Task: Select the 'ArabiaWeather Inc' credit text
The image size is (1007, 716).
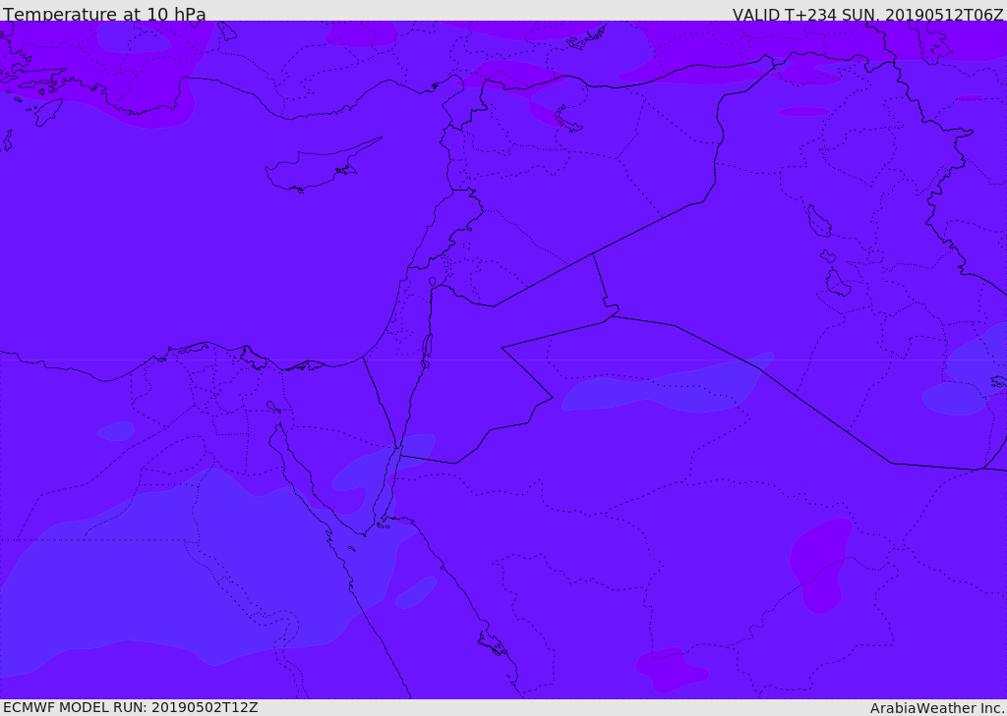Action: click(x=937, y=708)
